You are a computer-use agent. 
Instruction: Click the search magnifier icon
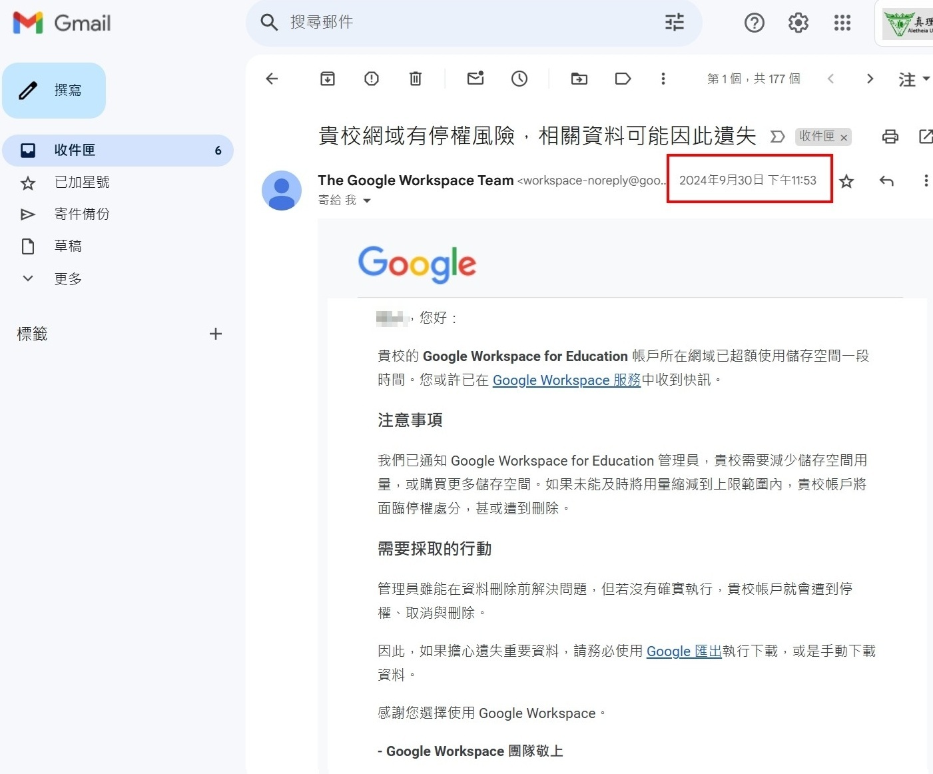tap(269, 23)
